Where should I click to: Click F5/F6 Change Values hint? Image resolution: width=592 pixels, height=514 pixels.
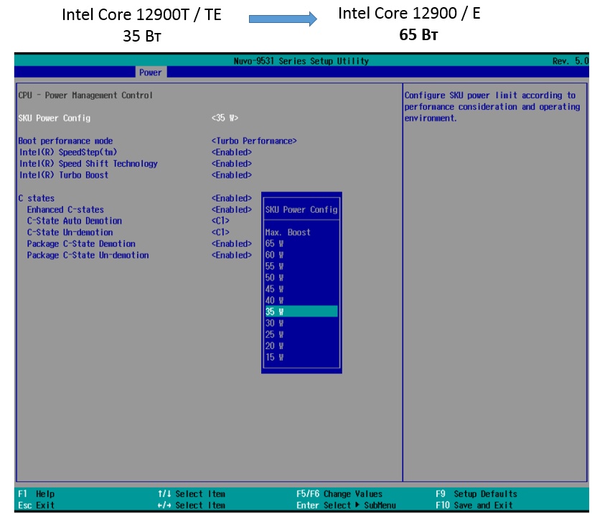click(x=339, y=494)
